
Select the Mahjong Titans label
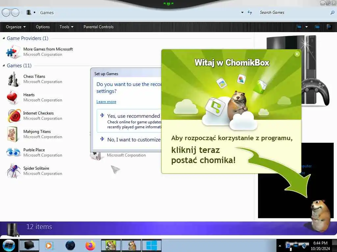[37, 132]
